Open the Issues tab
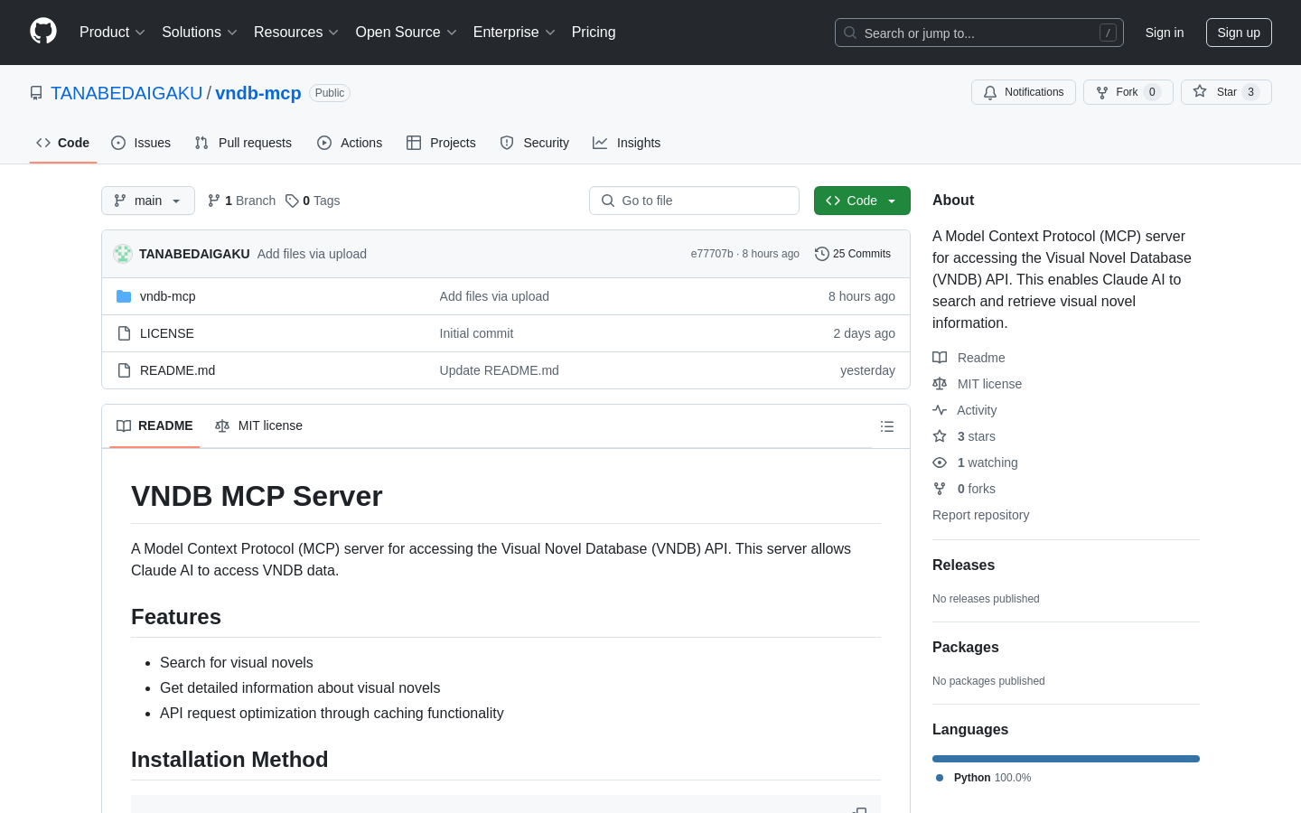1301x813 pixels. pyautogui.click(x=141, y=143)
